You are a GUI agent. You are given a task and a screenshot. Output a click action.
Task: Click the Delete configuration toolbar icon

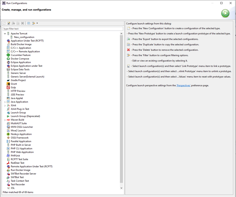22,23
